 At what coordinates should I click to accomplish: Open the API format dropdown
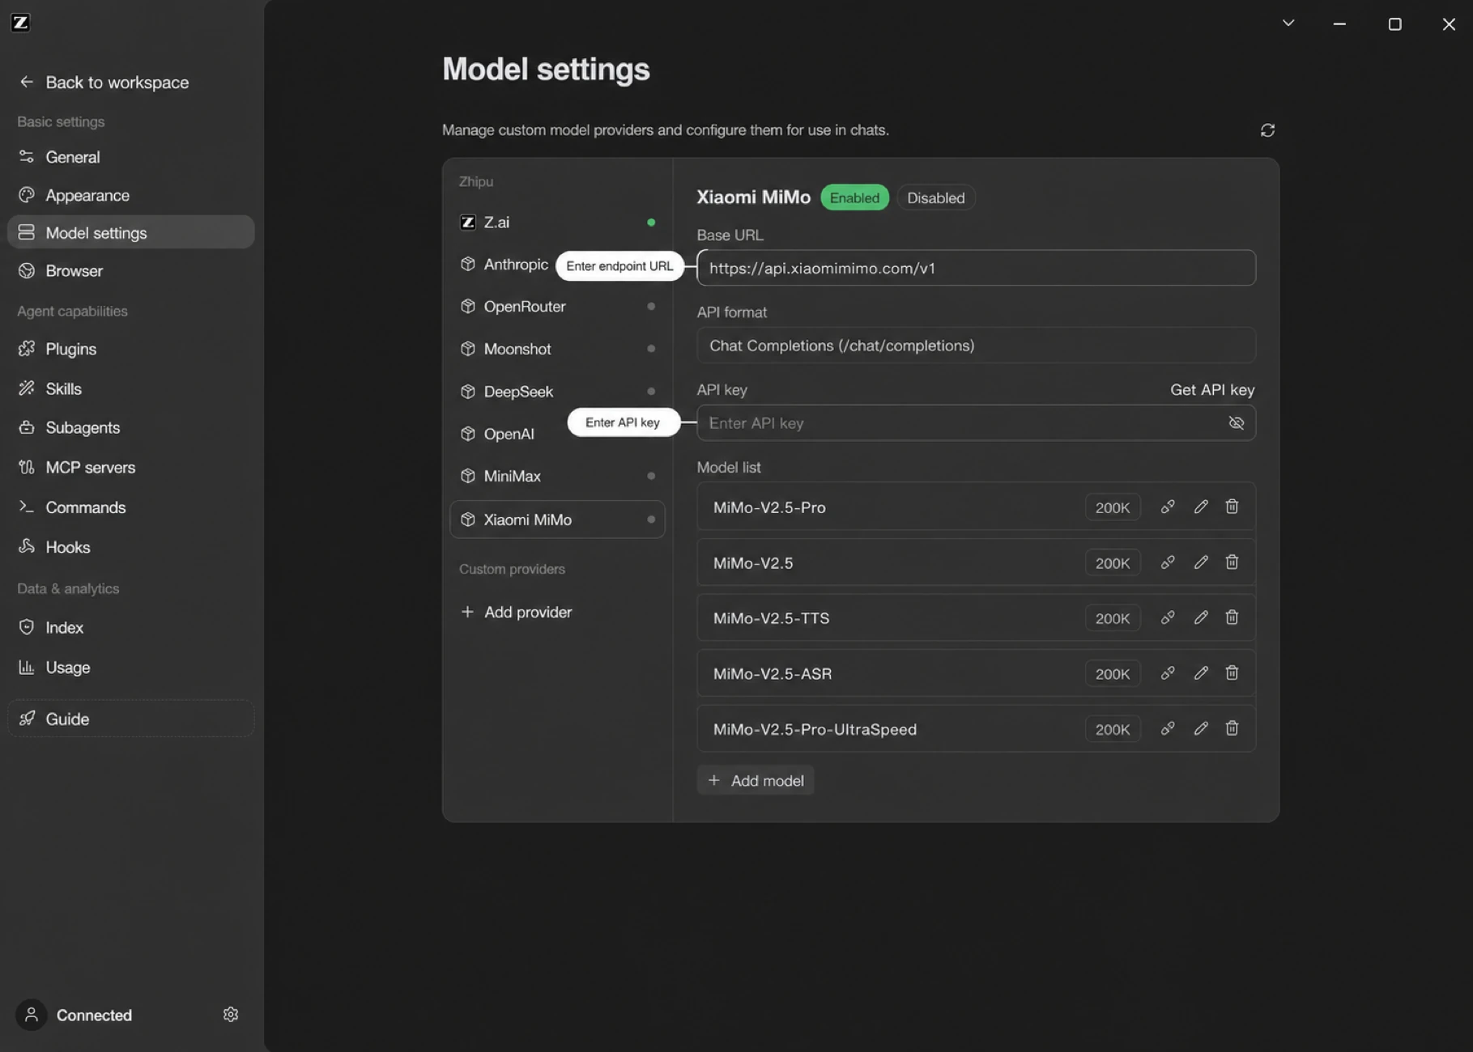(x=976, y=346)
